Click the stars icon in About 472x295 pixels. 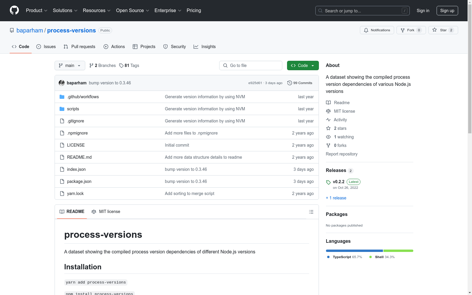tap(328, 128)
